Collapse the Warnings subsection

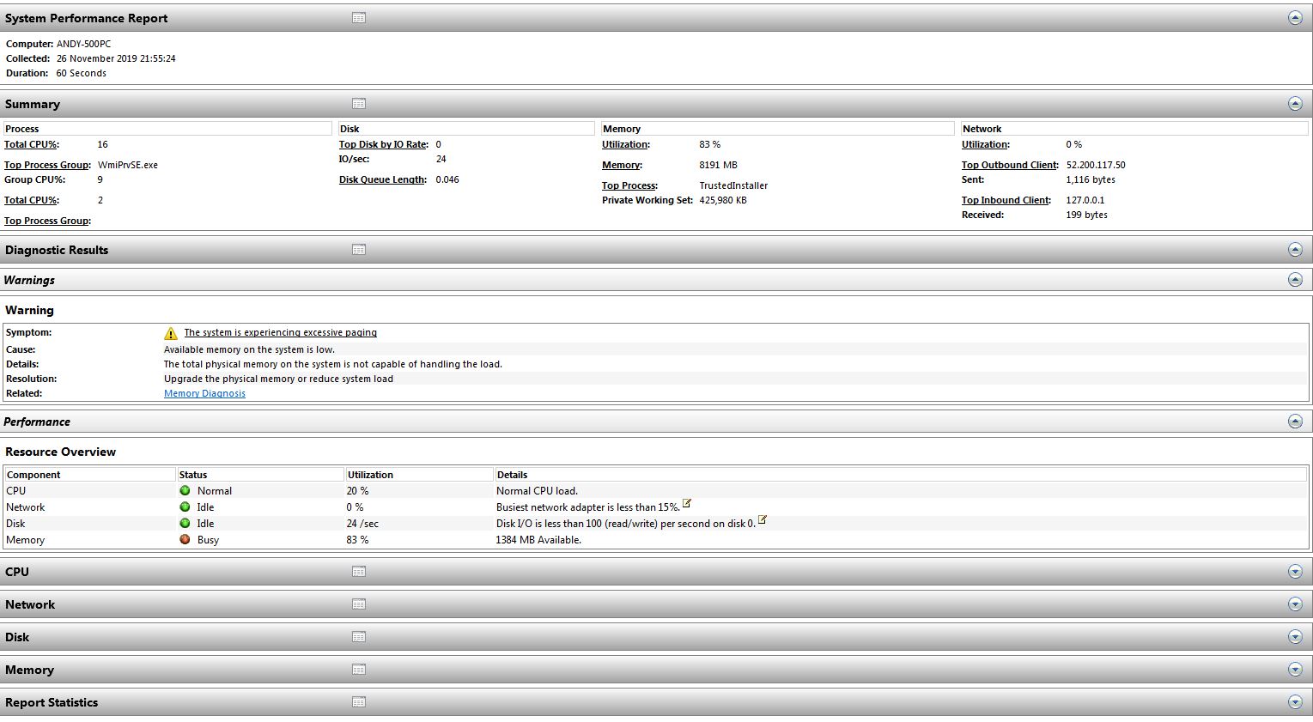tap(1295, 280)
